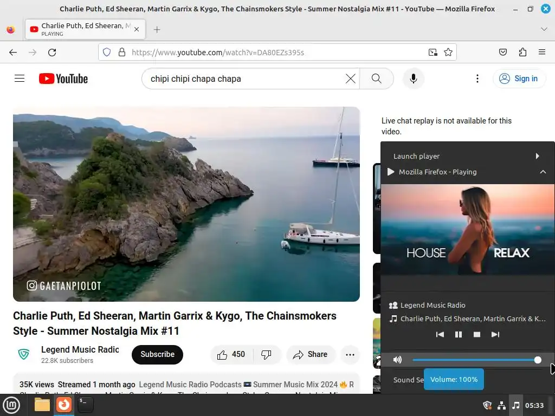Go forward in Firefox
Screen dimensions: 555x416
click(33, 53)
